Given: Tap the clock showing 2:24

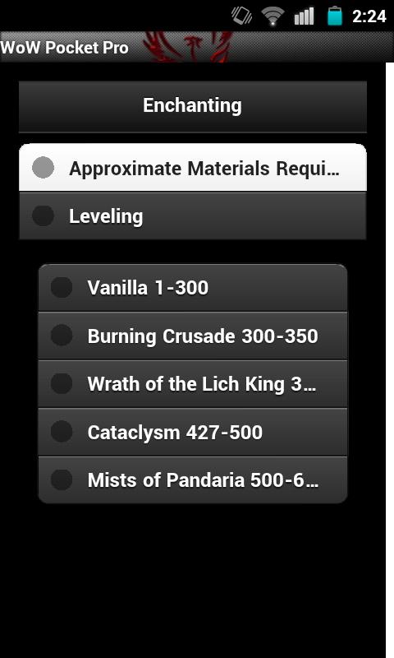Looking at the screenshot, I should [x=369, y=16].
